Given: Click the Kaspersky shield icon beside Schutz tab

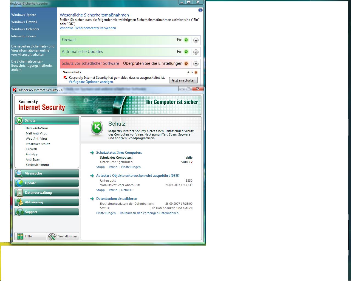Looking at the screenshot, I should (x=19, y=120).
